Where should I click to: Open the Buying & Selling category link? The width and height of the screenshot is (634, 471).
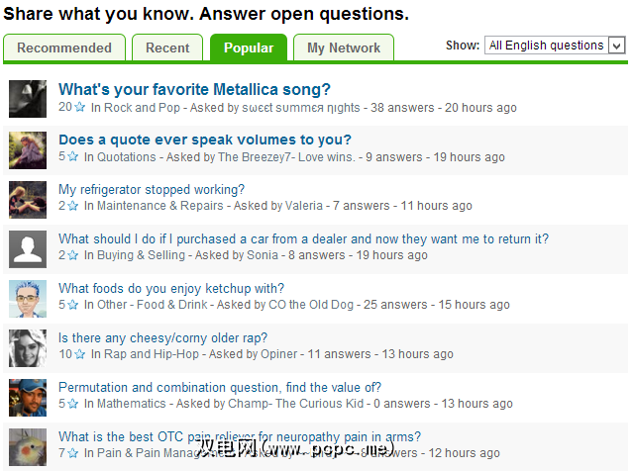pyautogui.click(x=141, y=255)
